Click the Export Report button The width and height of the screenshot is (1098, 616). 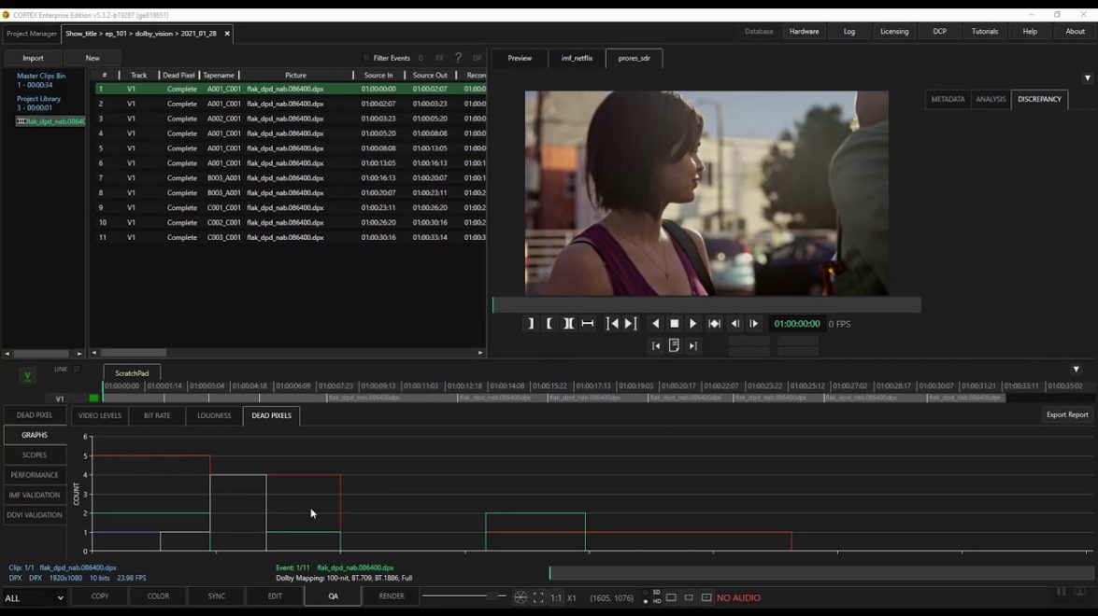pos(1066,414)
